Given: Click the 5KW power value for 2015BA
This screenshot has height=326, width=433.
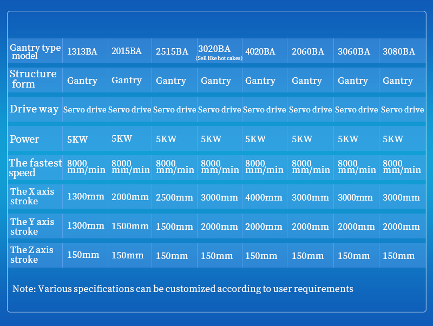Looking at the screenshot, I should 122,138.
